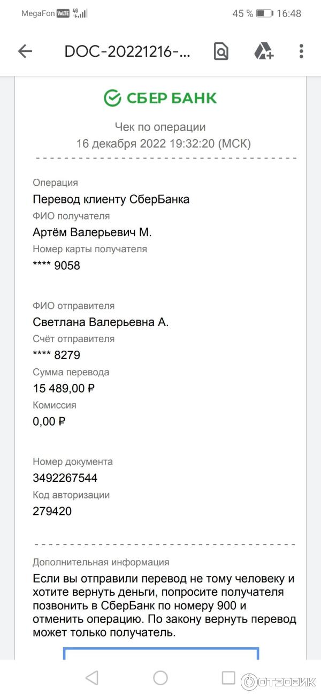Tap sender account number ending 8279
The image size is (321, 696).
pyautogui.click(x=57, y=355)
